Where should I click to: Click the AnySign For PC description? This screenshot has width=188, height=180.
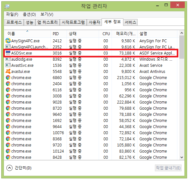pyautogui.click(x=153, y=41)
